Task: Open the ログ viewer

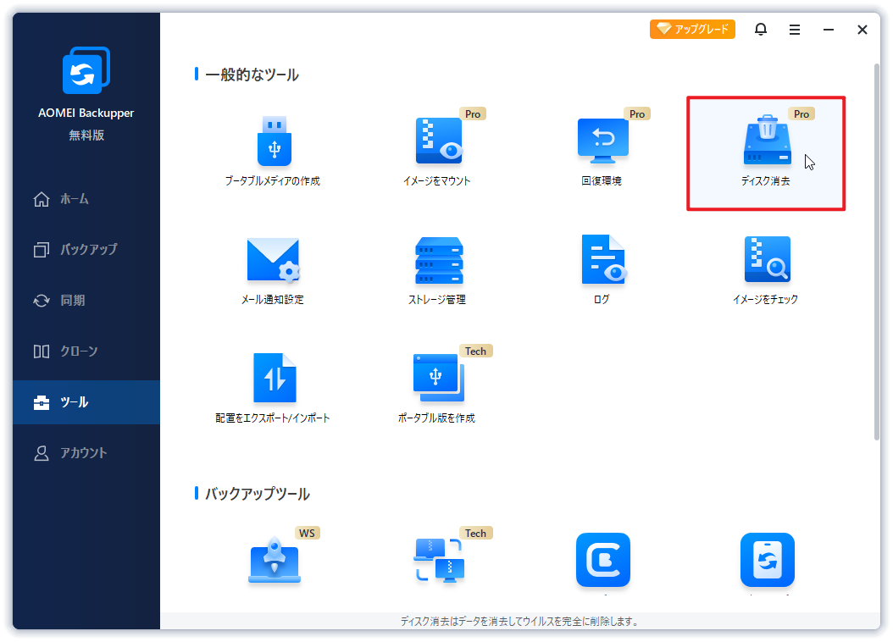Action: [602, 272]
